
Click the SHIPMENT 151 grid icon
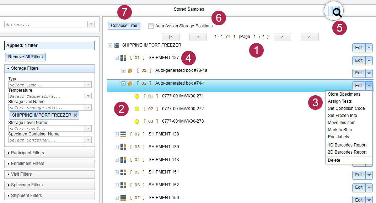123,172
